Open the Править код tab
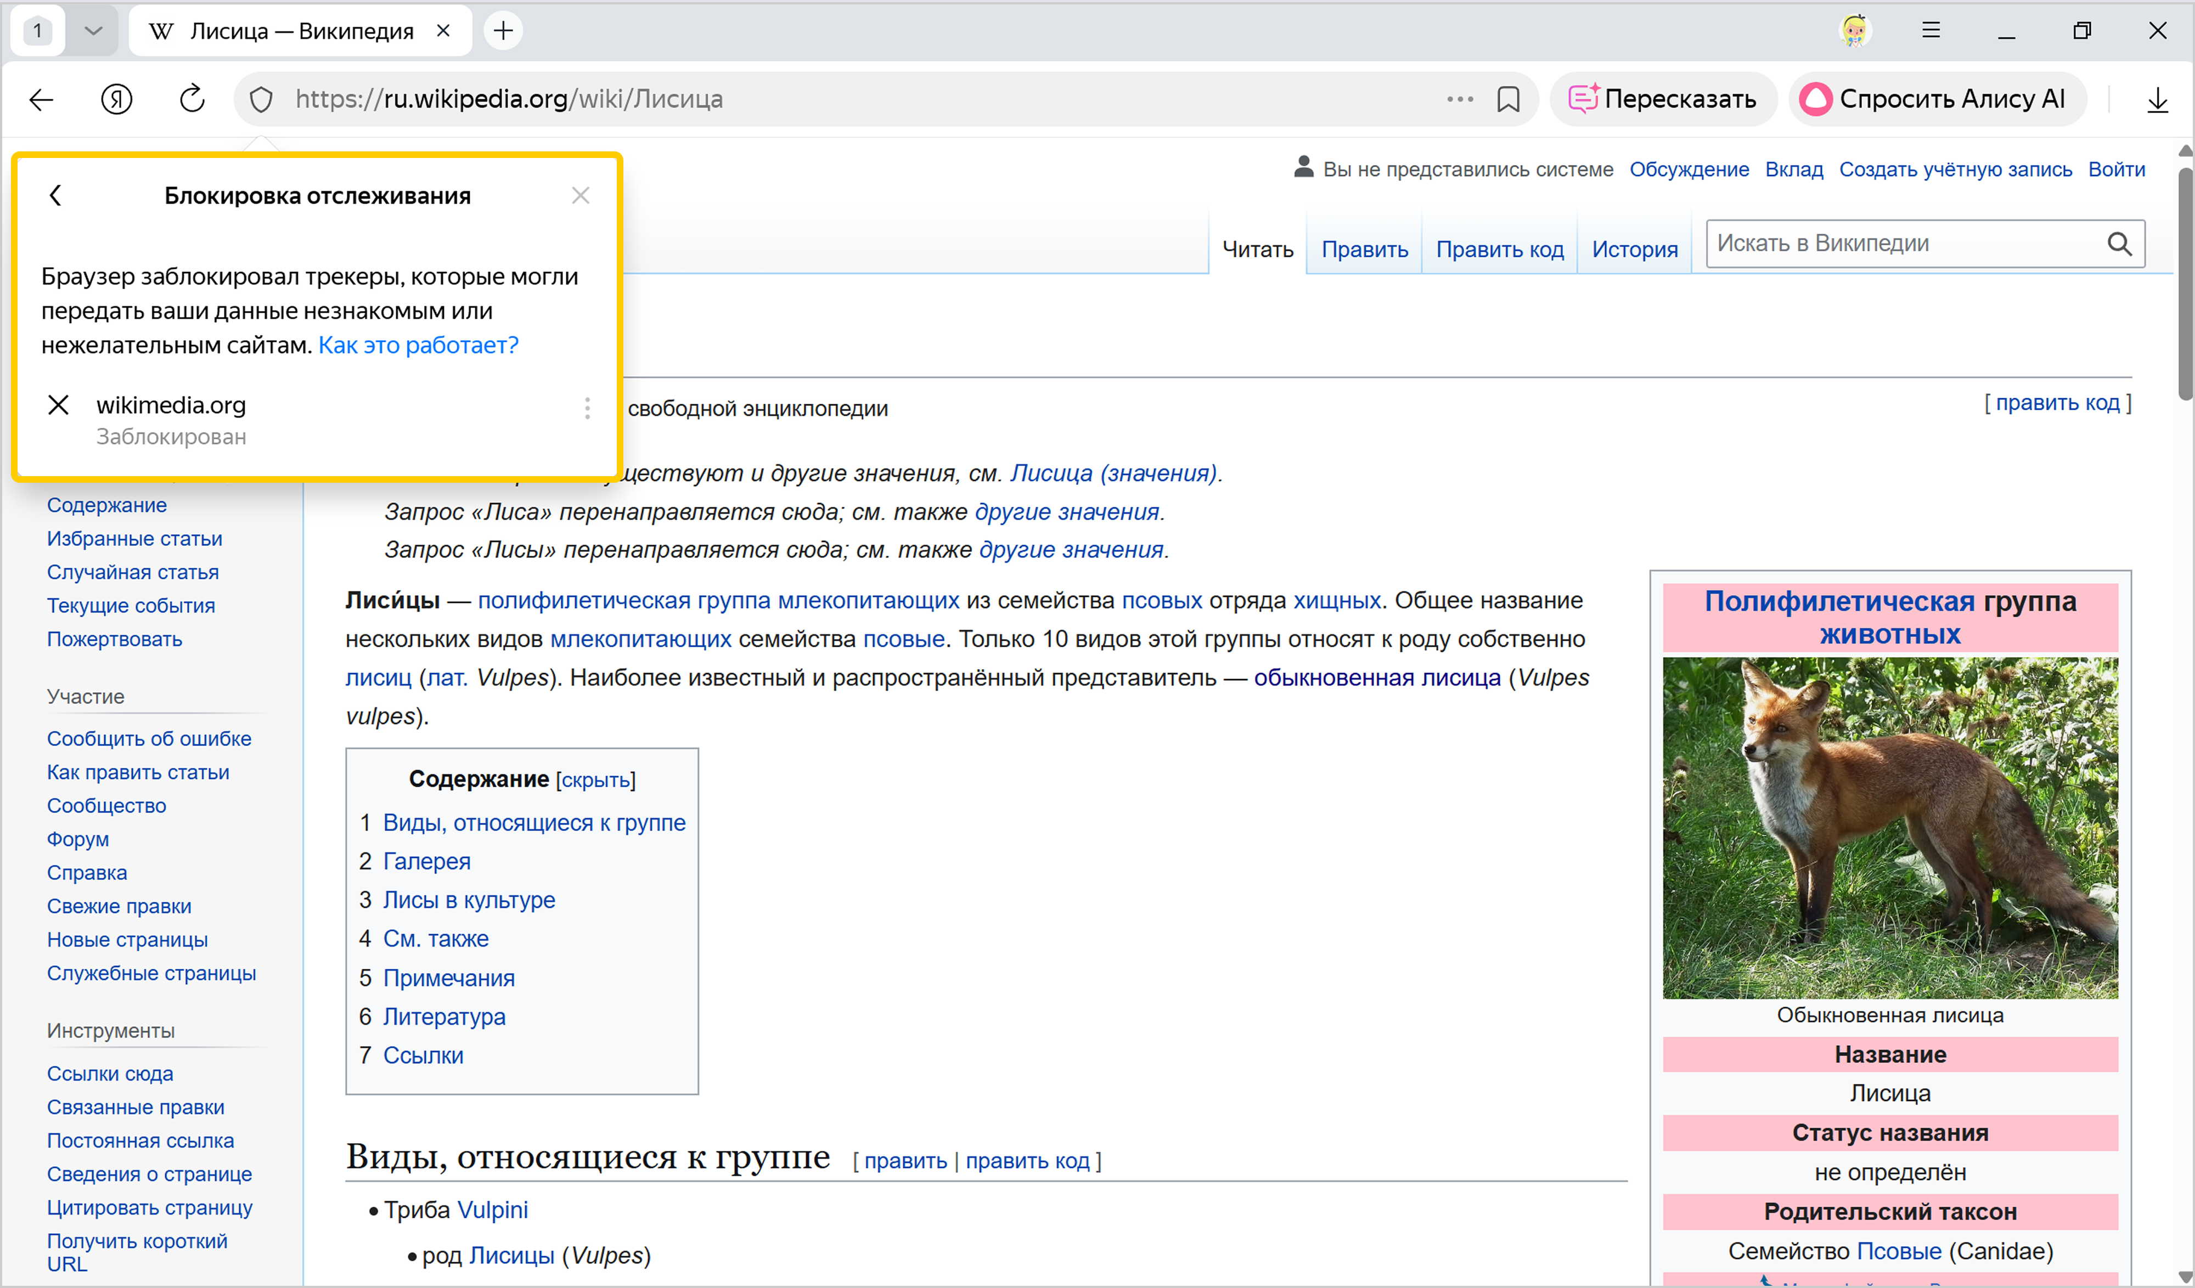The height and width of the screenshot is (1288, 2195). (1499, 250)
